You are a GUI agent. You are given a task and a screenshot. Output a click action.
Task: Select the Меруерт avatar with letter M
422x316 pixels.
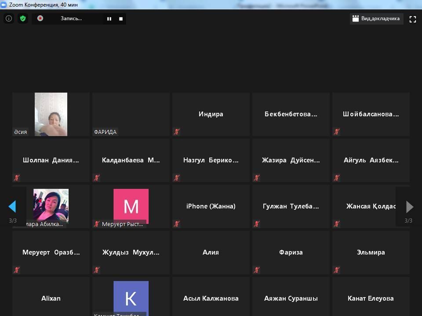click(x=131, y=206)
